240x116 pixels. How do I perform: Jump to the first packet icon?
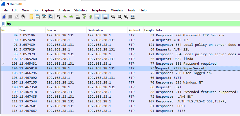(84, 17)
